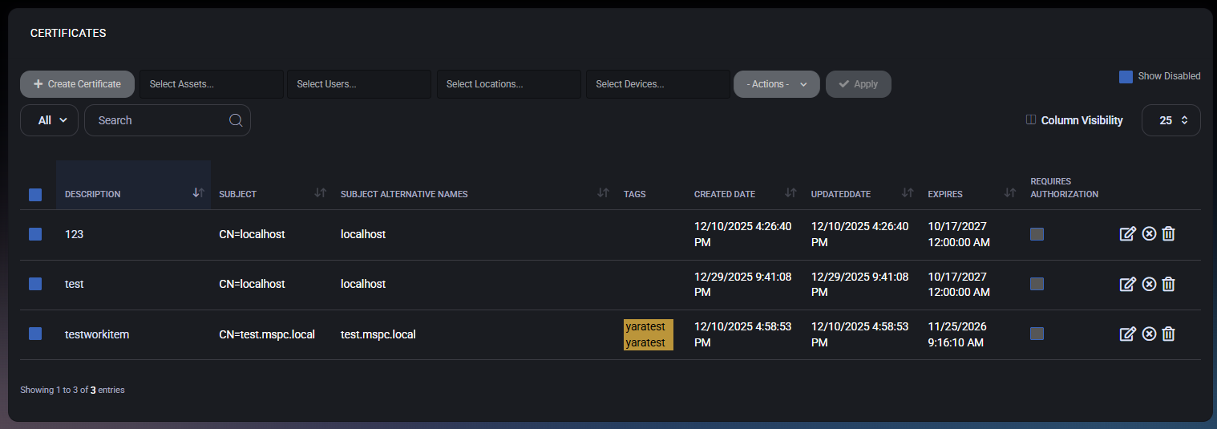Open the Select Assets dropdown
Viewport: 1217px width, 429px height.
pos(212,84)
